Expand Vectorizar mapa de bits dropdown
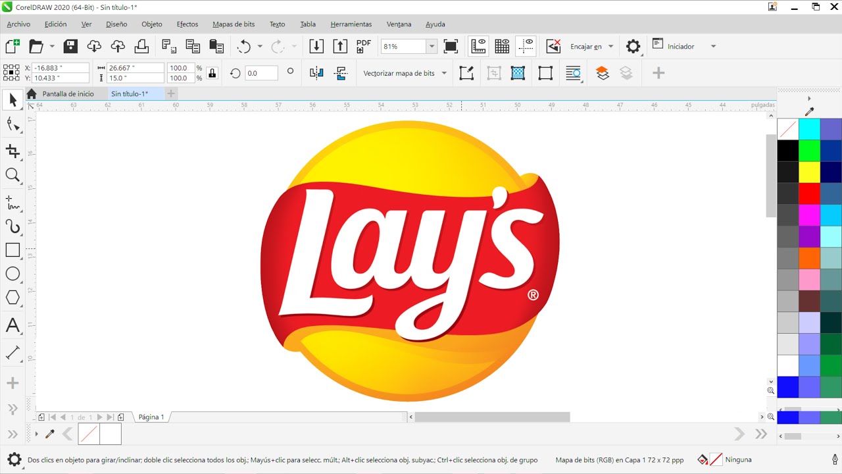The height and width of the screenshot is (474, 842). pyautogui.click(x=445, y=73)
